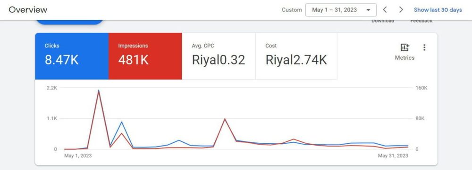This screenshot has height=170, width=472.
Task: Click the Overview page title
Action: coord(28,9)
